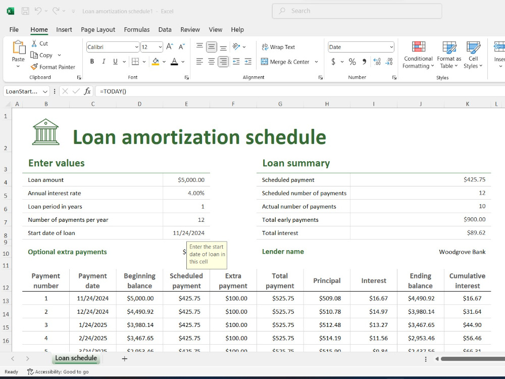The width and height of the screenshot is (505, 379).
Task: Open Conditional Formatting menu
Action: (418, 55)
